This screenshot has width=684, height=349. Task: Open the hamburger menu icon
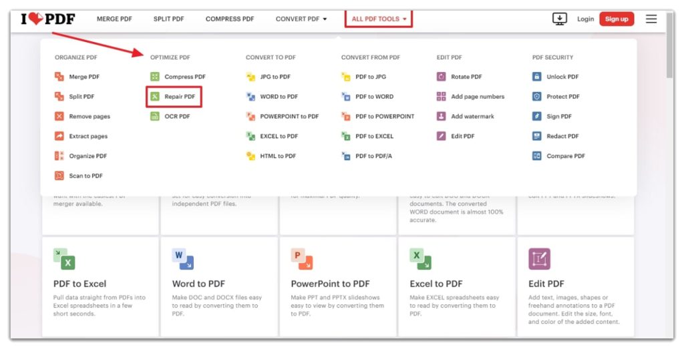[651, 19]
